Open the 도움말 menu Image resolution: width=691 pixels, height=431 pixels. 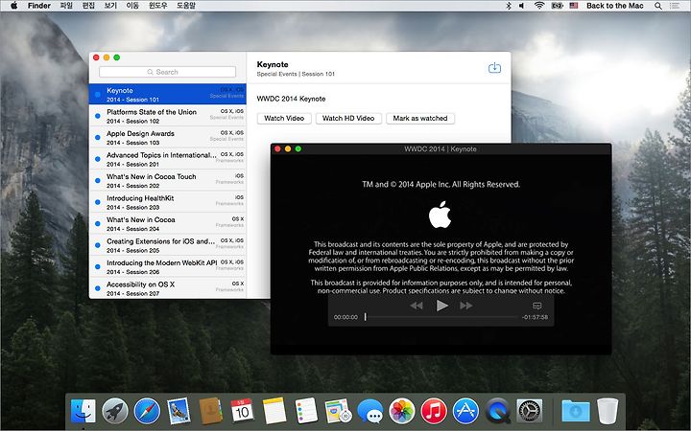click(x=186, y=6)
